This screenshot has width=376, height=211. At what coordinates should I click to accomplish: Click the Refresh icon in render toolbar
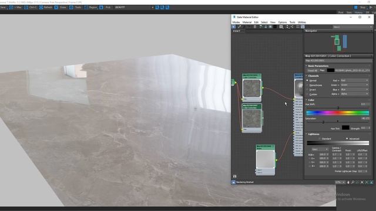[41, 8]
